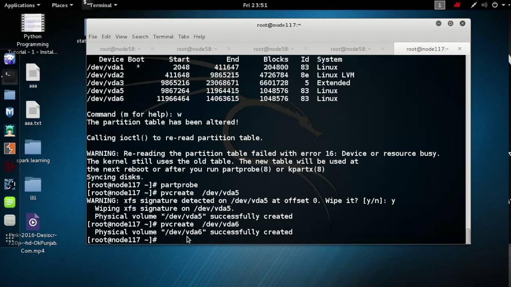Click the red screen recording indicator
Screen dimensions: 511x287
coord(457,5)
